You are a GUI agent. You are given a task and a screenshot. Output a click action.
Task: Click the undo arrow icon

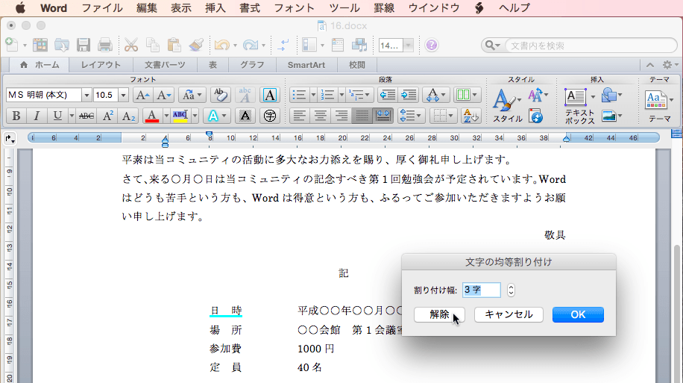tap(221, 45)
